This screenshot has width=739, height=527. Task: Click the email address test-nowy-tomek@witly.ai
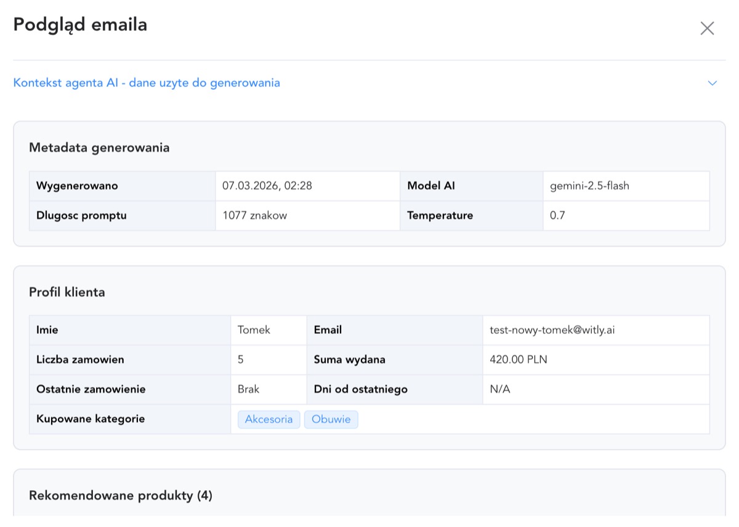click(552, 330)
